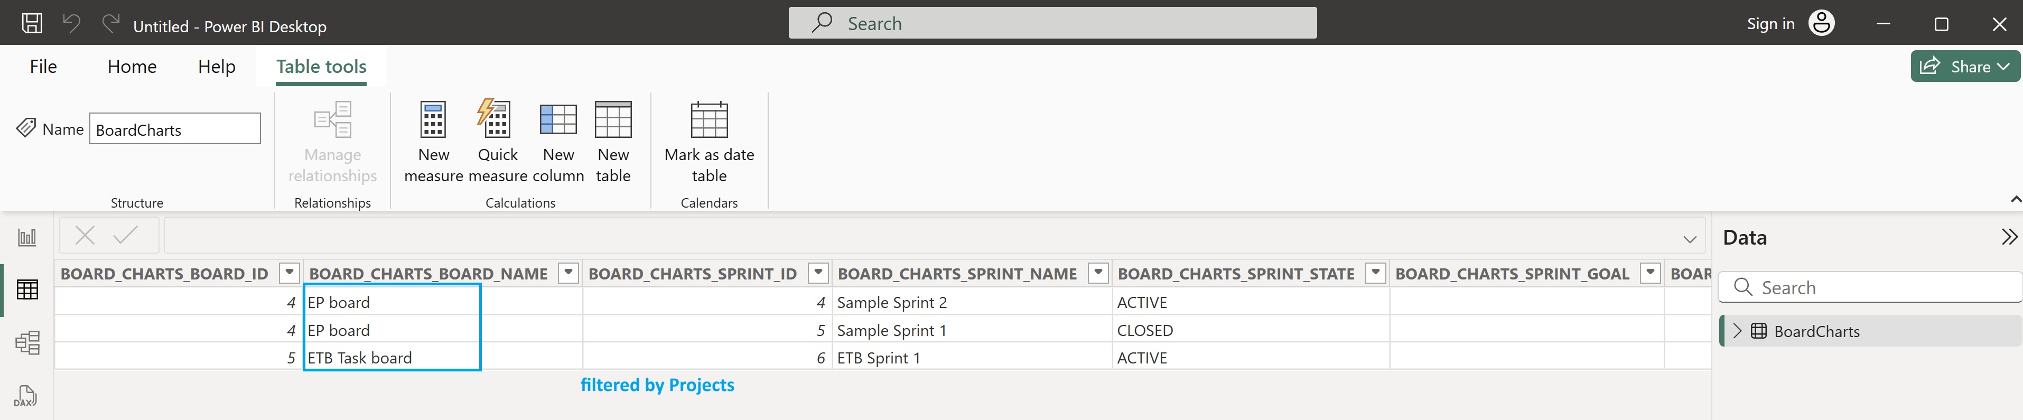This screenshot has width=2023, height=420.
Task: Switch to the Table tools tab
Action: tap(320, 66)
